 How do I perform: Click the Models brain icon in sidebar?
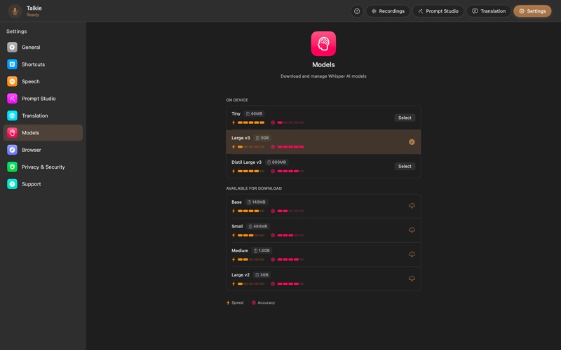(12, 133)
